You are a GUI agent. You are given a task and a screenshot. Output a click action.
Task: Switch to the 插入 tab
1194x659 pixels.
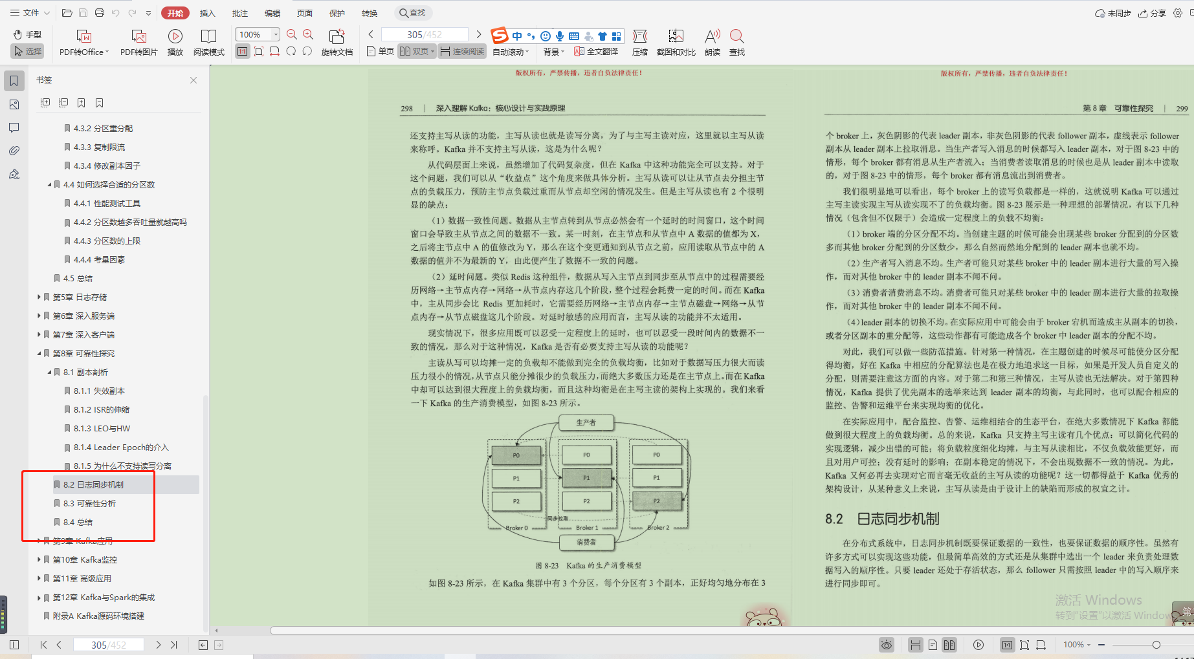[x=207, y=13]
